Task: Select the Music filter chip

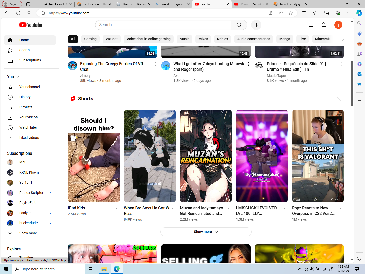Action: 185,39
